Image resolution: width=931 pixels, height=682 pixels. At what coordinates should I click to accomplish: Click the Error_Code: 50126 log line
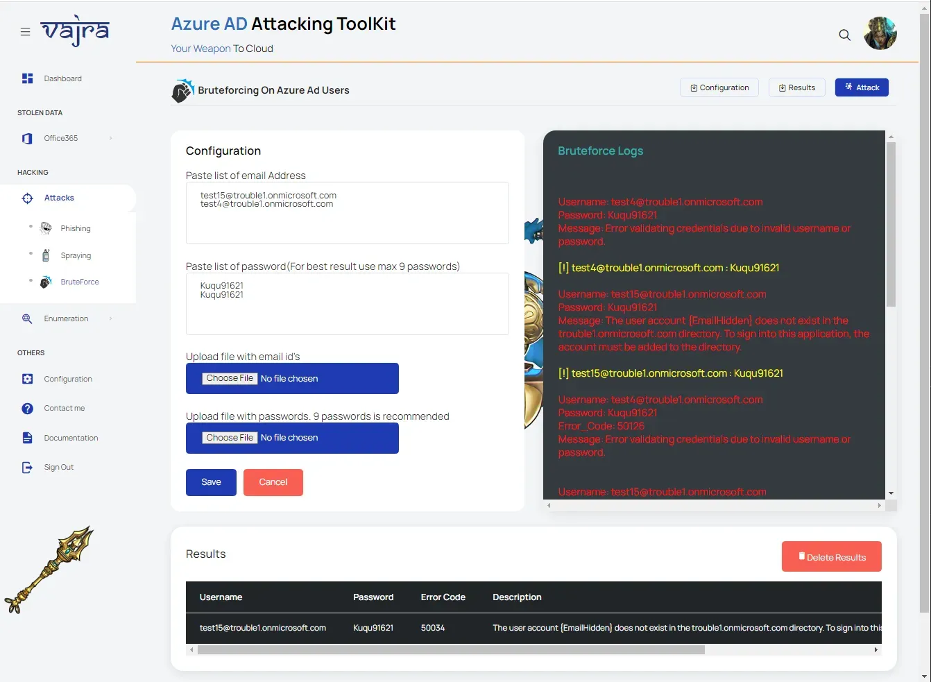click(601, 426)
